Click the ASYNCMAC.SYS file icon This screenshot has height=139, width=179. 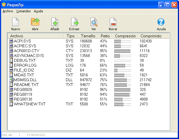click(11, 56)
